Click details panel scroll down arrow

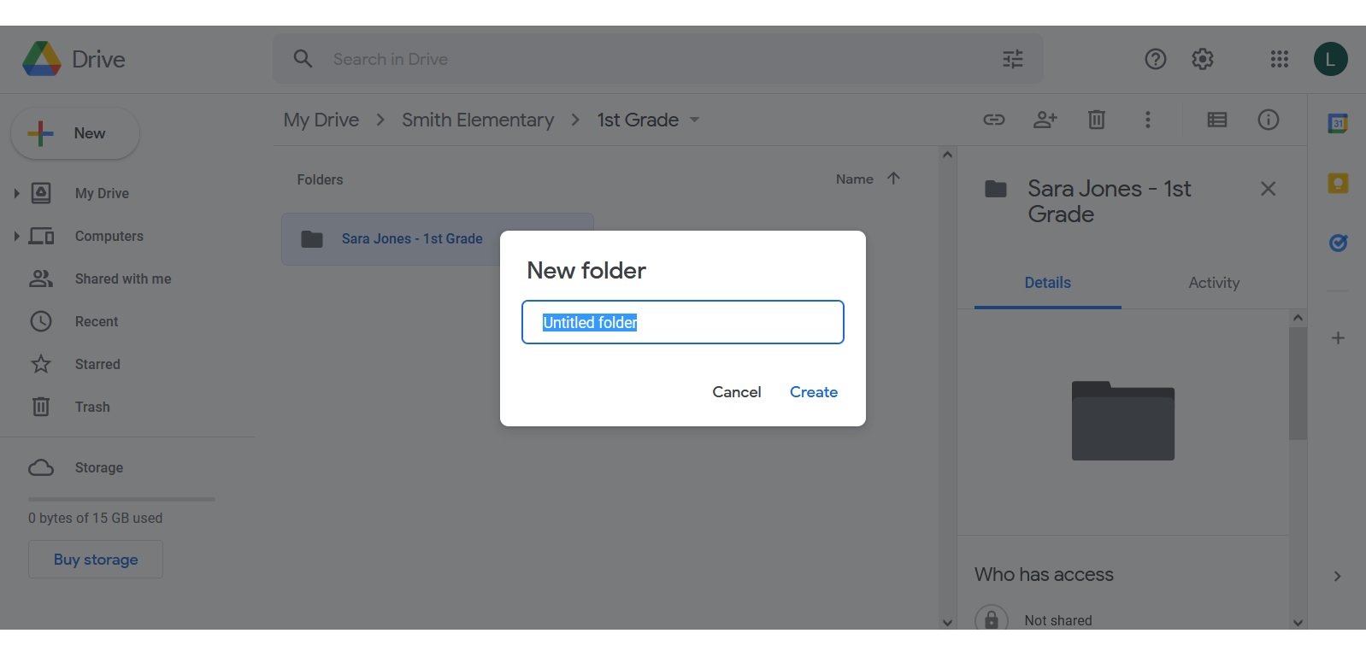[x=1298, y=622]
